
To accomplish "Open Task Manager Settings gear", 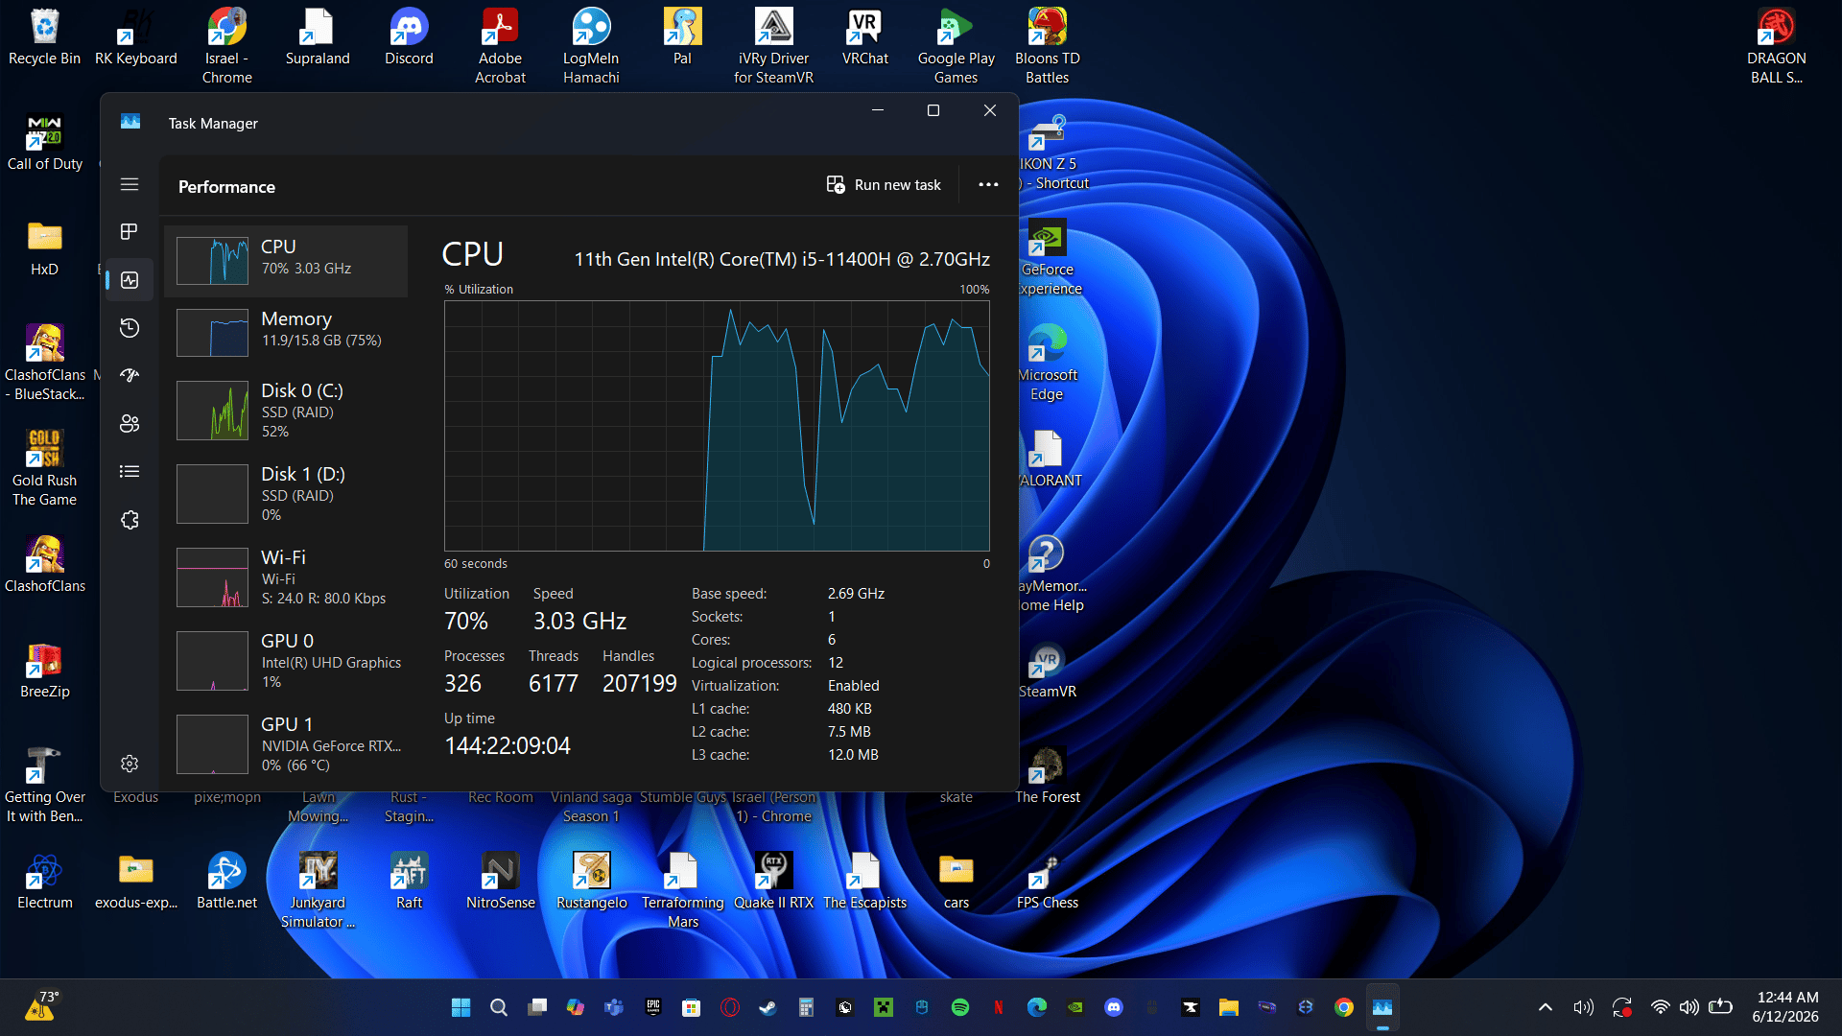I will (x=130, y=764).
